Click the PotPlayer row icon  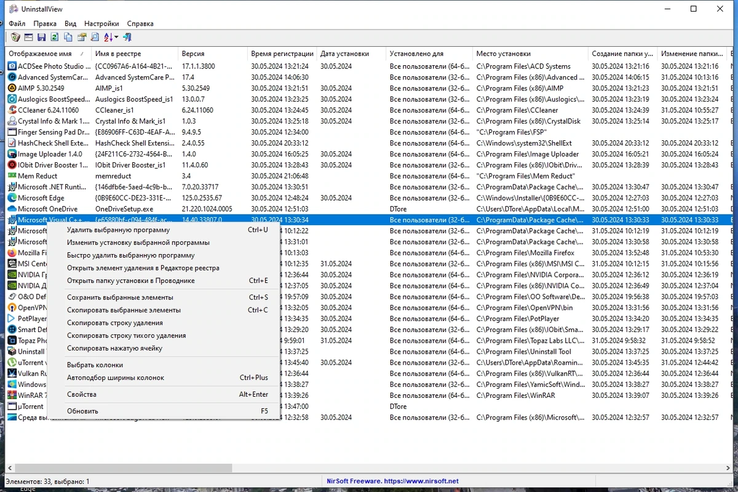tap(12, 319)
